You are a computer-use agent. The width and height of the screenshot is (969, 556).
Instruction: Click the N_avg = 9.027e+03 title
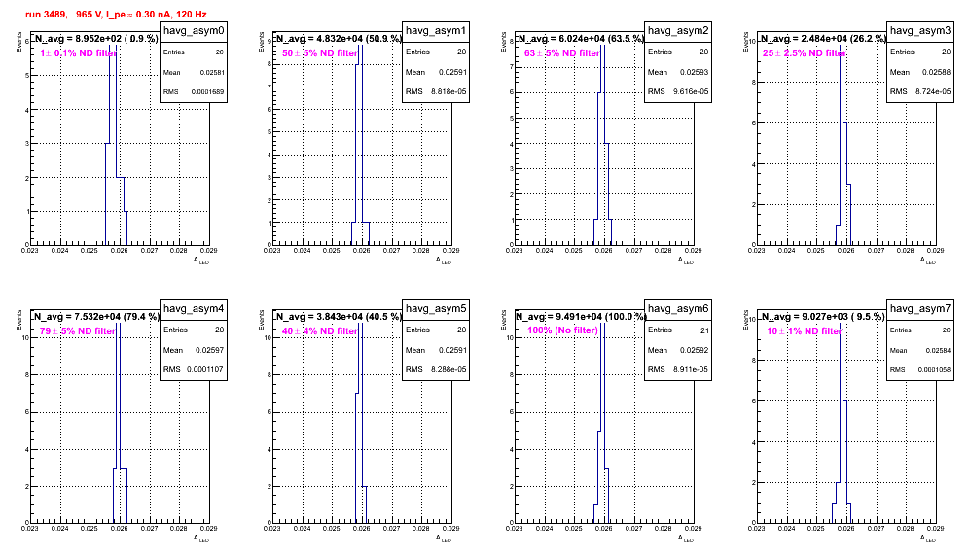click(823, 316)
